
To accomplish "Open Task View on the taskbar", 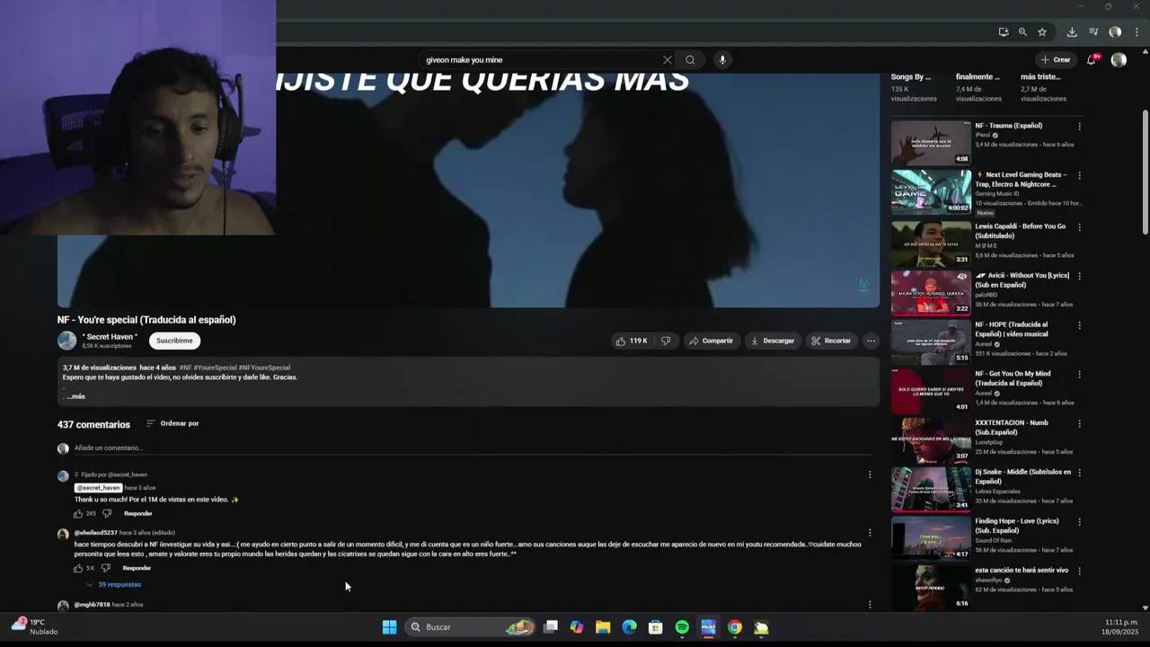I will pyautogui.click(x=551, y=627).
